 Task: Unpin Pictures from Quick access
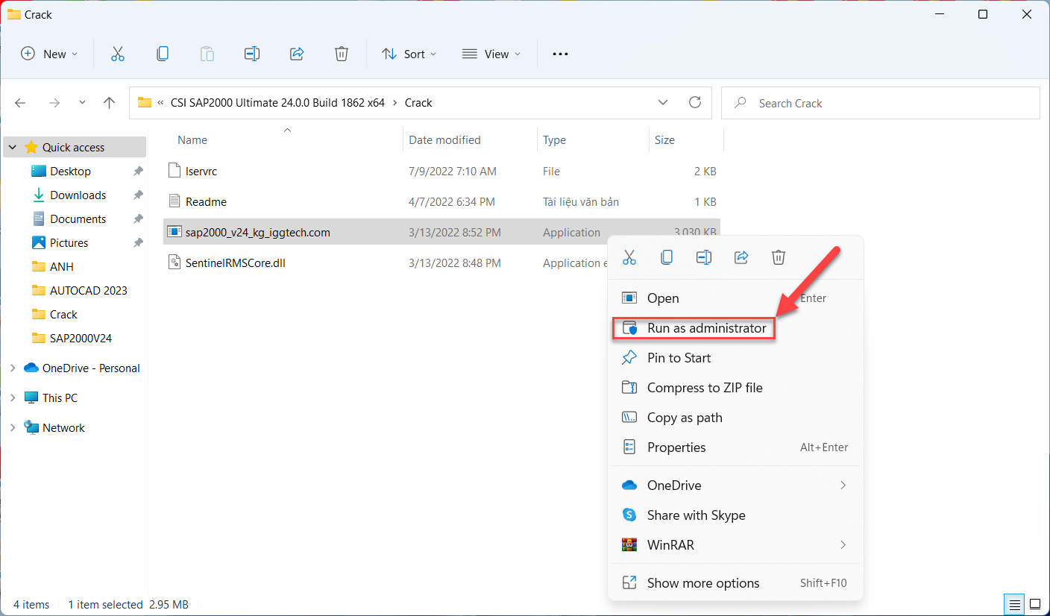pos(138,243)
